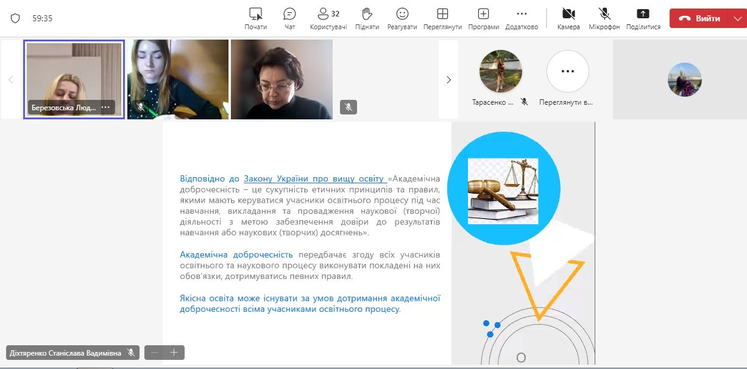Click Якісна освіта paragraph on slide
This screenshot has width=747, height=369.
(310, 304)
